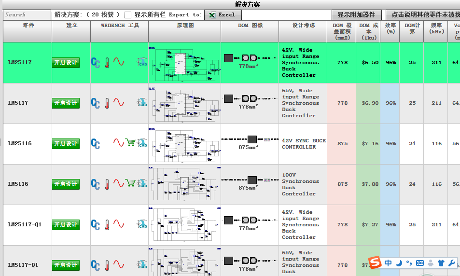Screen dimensions: 460x276
Task: Toggle the 显示所有栏 checkbox
Action: click(x=127, y=15)
